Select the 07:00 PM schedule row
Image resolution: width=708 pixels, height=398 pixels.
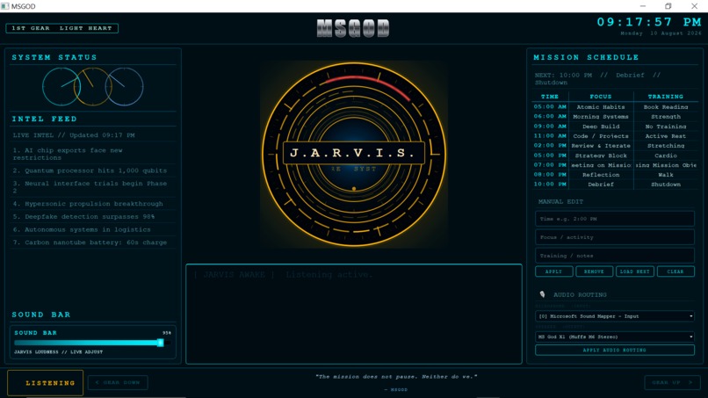tap(615, 165)
